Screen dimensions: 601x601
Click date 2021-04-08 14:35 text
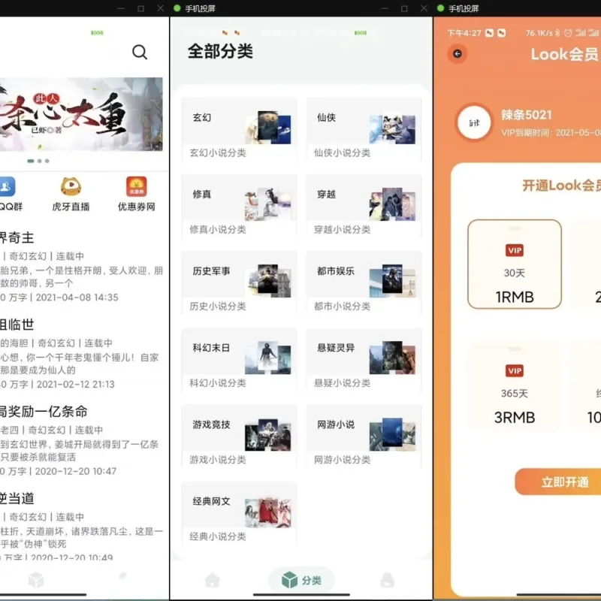(77, 297)
